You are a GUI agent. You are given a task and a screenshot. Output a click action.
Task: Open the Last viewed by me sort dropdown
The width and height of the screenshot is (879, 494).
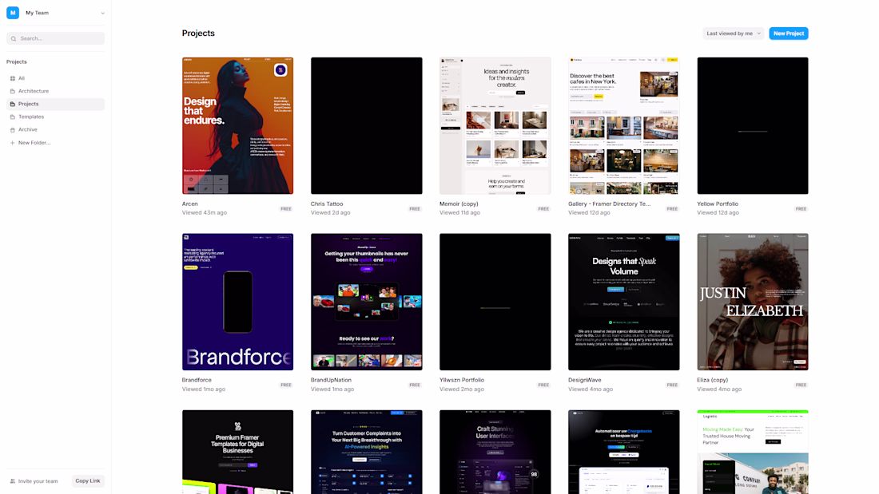(734, 34)
